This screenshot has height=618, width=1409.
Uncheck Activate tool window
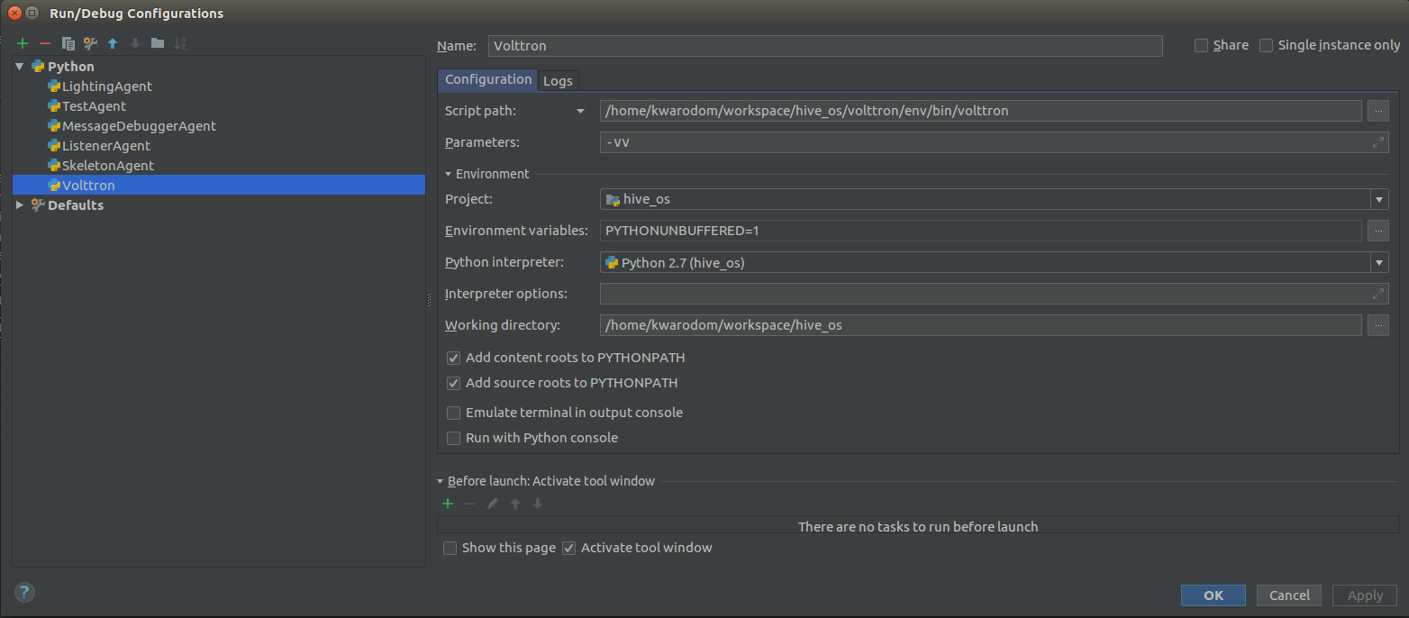[x=568, y=548]
